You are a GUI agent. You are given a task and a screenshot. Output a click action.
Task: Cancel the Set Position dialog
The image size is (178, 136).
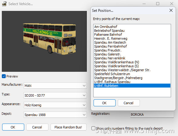click(x=129, y=103)
